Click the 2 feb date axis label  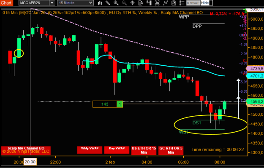pyautogui.click(x=110, y=162)
